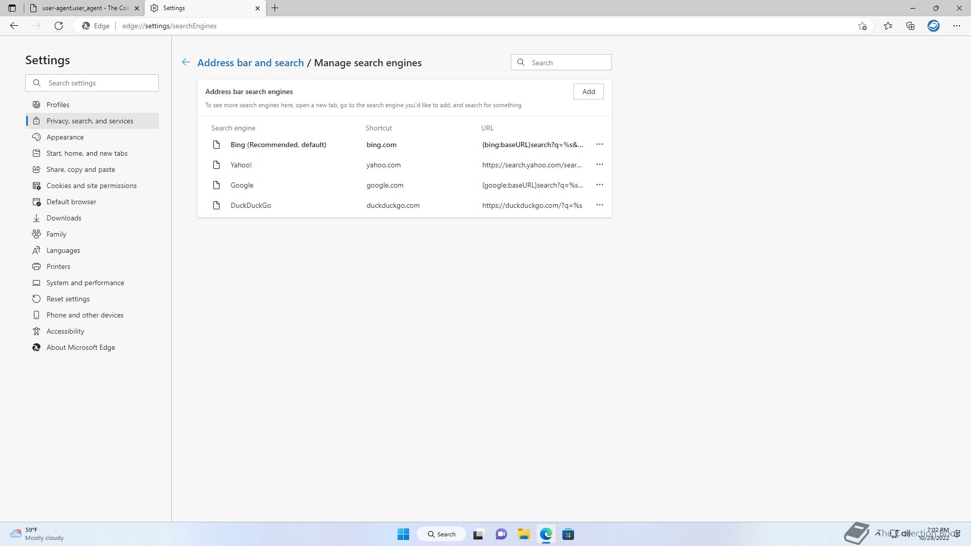The image size is (971, 546).
Task: Select Privacy, search, and services
Action: 92,121
